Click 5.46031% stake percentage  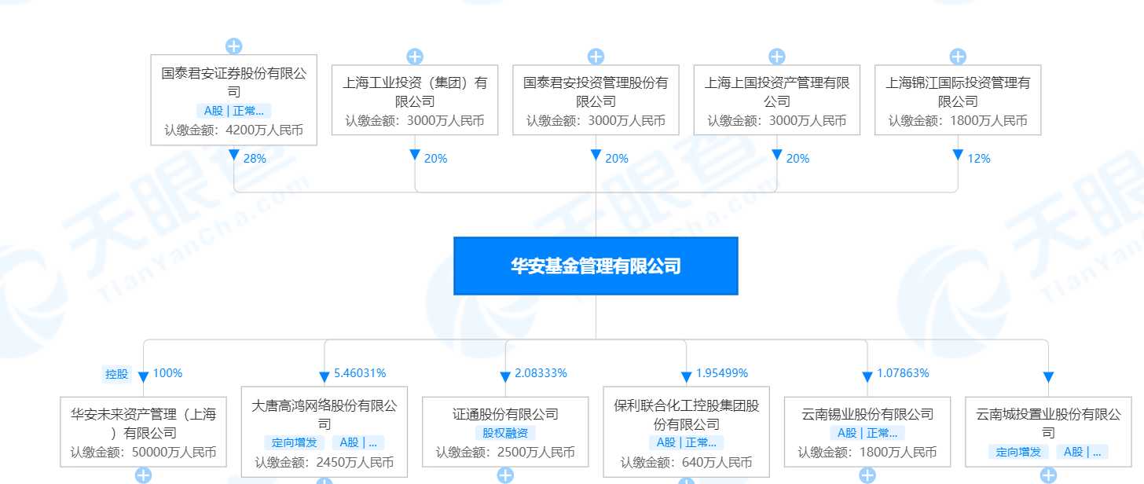coord(360,373)
